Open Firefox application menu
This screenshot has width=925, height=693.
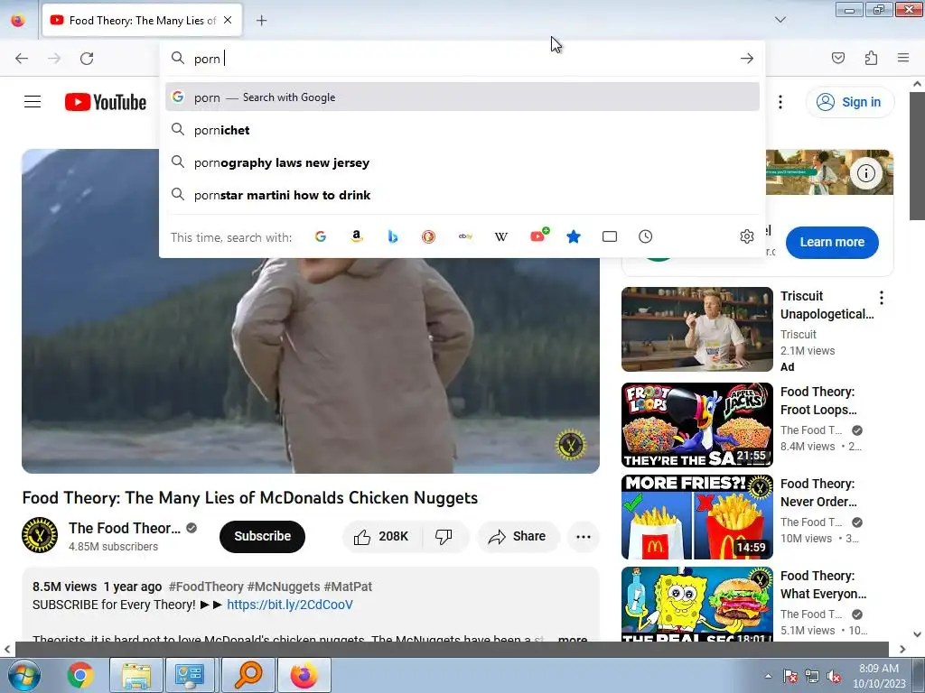[903, 58]
